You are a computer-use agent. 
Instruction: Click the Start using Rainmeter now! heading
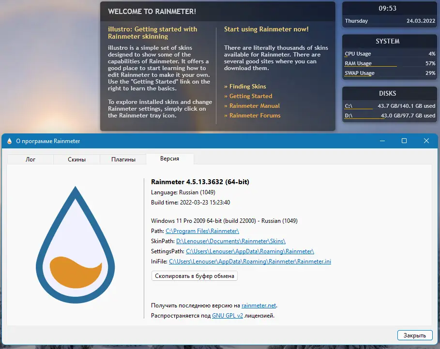pyautogui.click(x=266, y=29)
